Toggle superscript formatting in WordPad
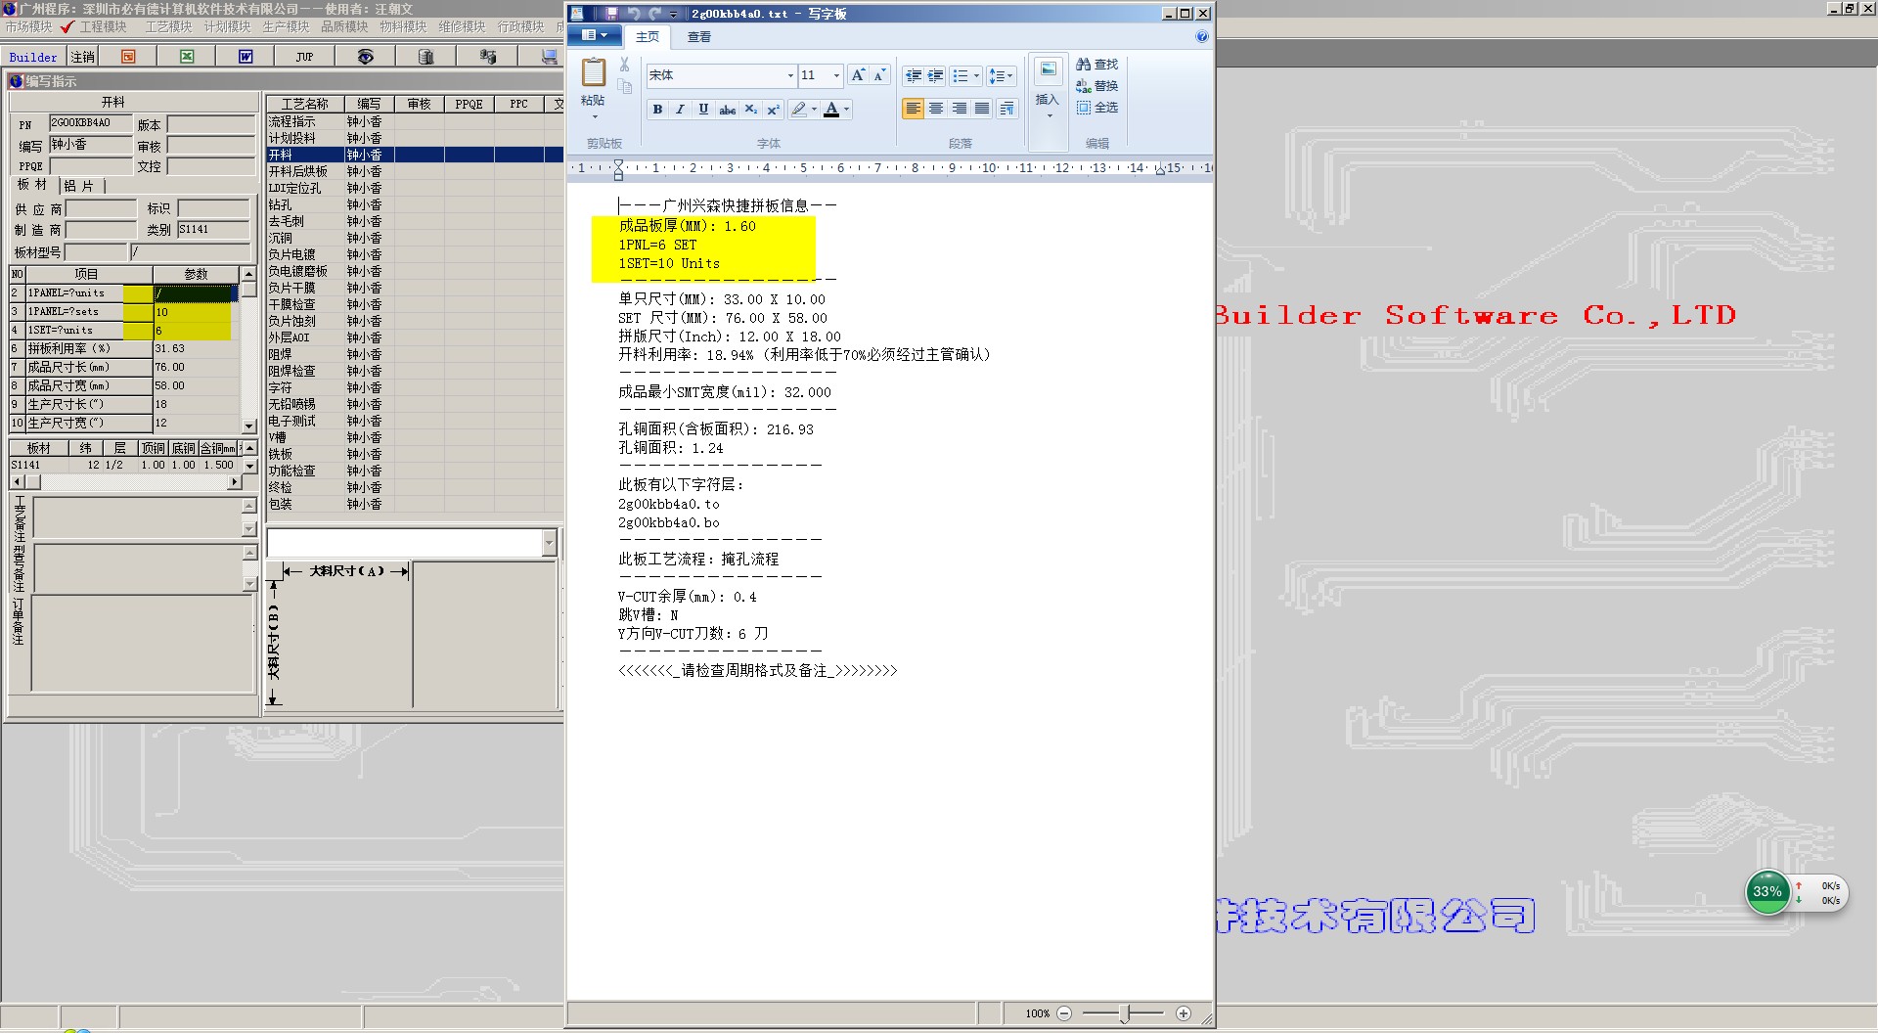 (773, 110)
